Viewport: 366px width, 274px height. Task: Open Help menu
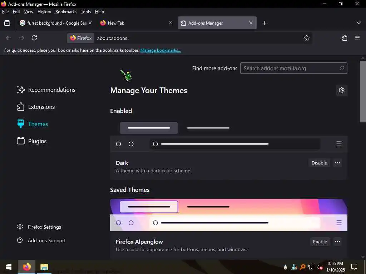[99, 12]
